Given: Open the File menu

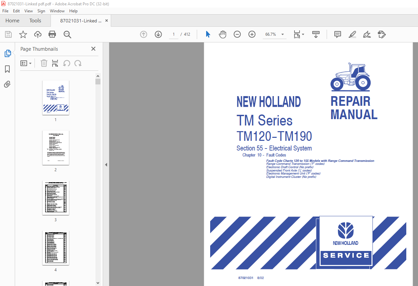Looking at the screenshot, I should (x=5, y=11).
